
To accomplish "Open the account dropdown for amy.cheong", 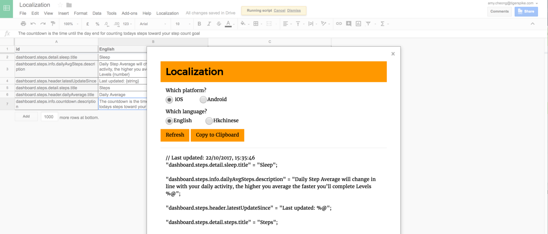I will click(x=537, y=3).
